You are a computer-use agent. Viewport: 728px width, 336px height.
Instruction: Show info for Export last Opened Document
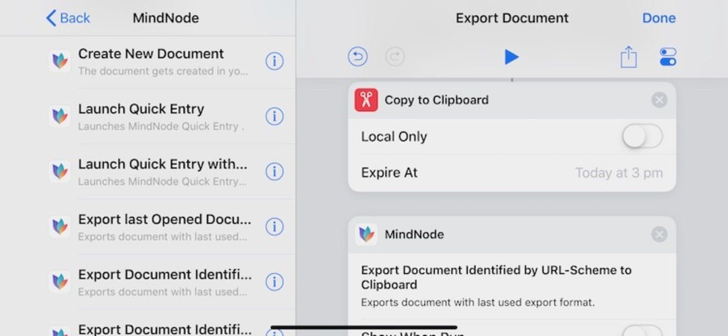[274, 227]
